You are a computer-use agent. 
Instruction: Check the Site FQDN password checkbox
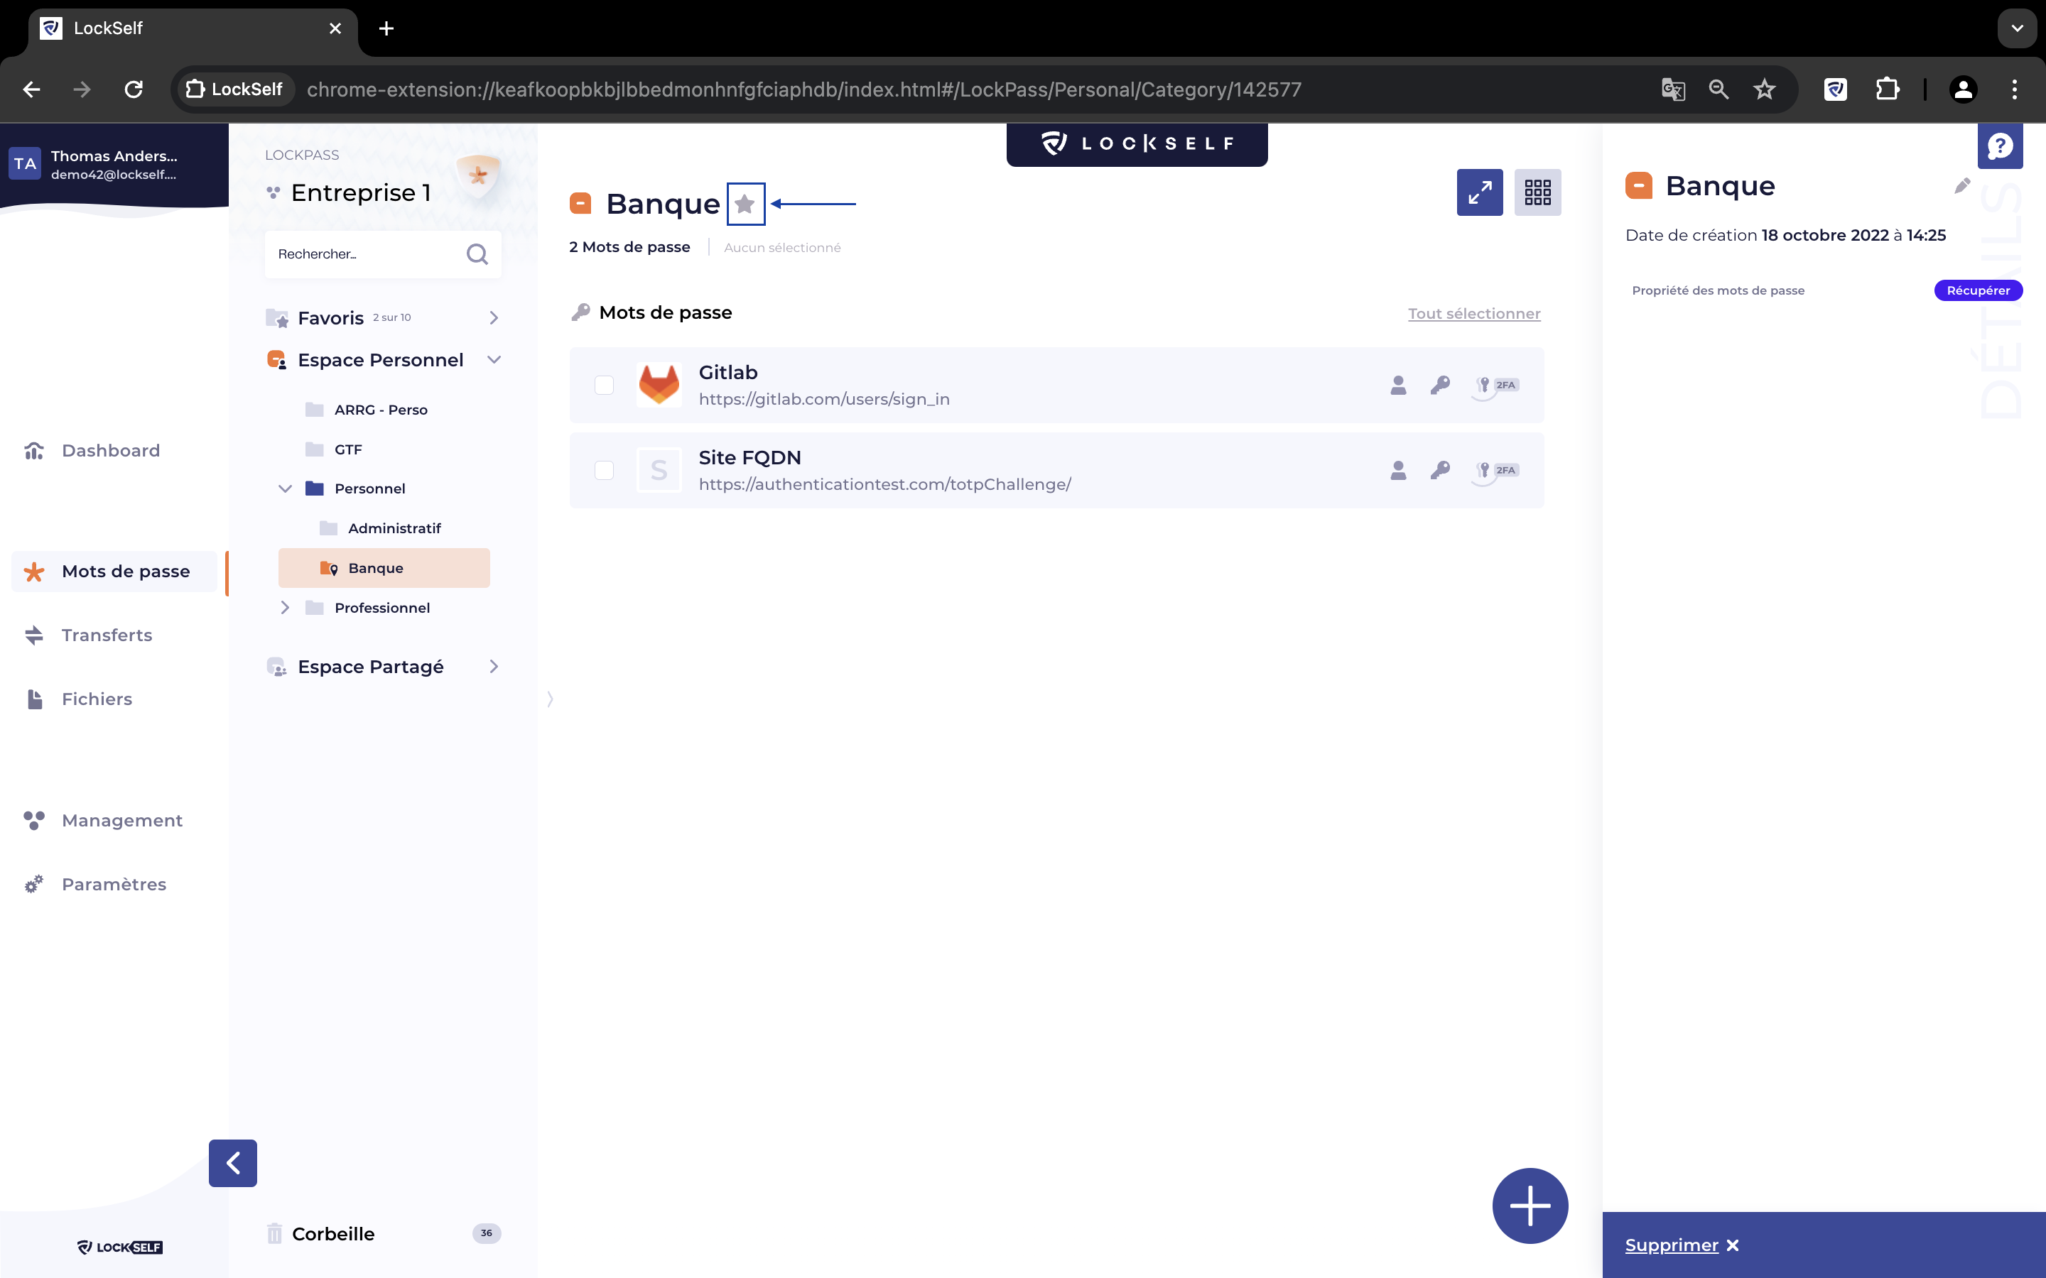pyautogui.click(x=604, y=471)
